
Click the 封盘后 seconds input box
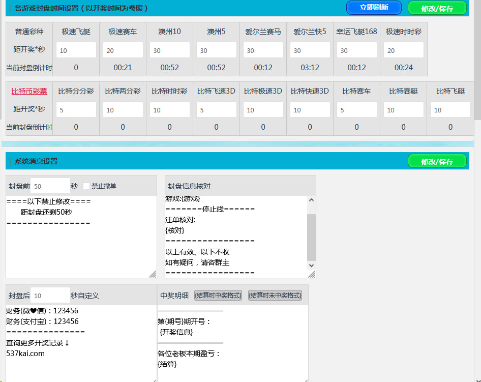50,296
